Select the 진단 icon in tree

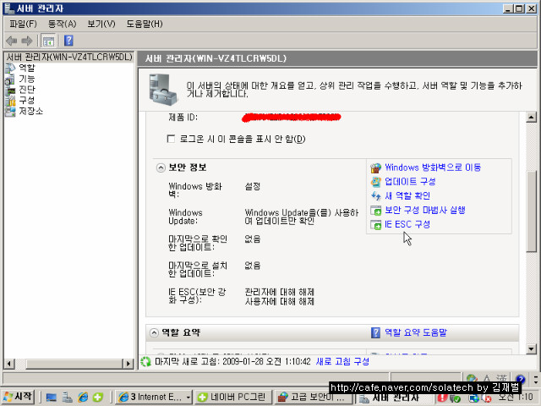tap(10, 90)
